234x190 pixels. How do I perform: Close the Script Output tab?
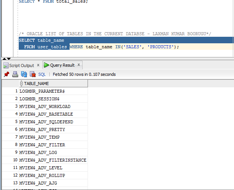[x=38, y=65]
